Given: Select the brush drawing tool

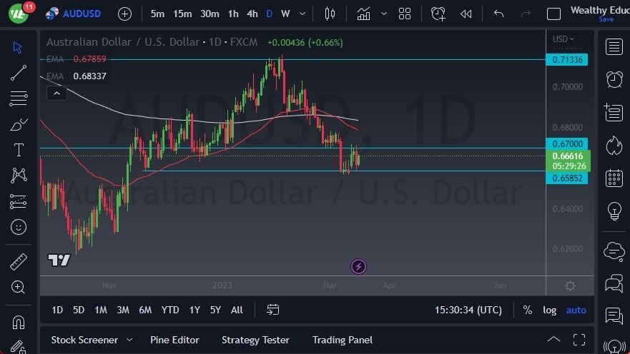Looking at the screenshot, I should [19, 125].
